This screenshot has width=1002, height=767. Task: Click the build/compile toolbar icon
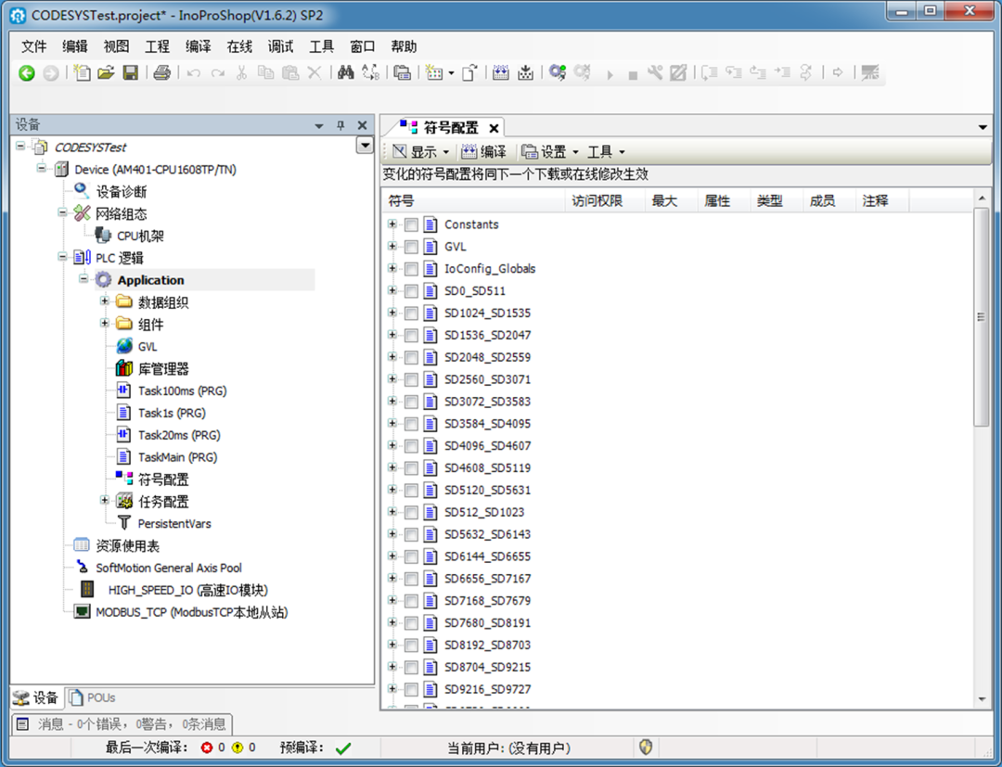[501, 72]
